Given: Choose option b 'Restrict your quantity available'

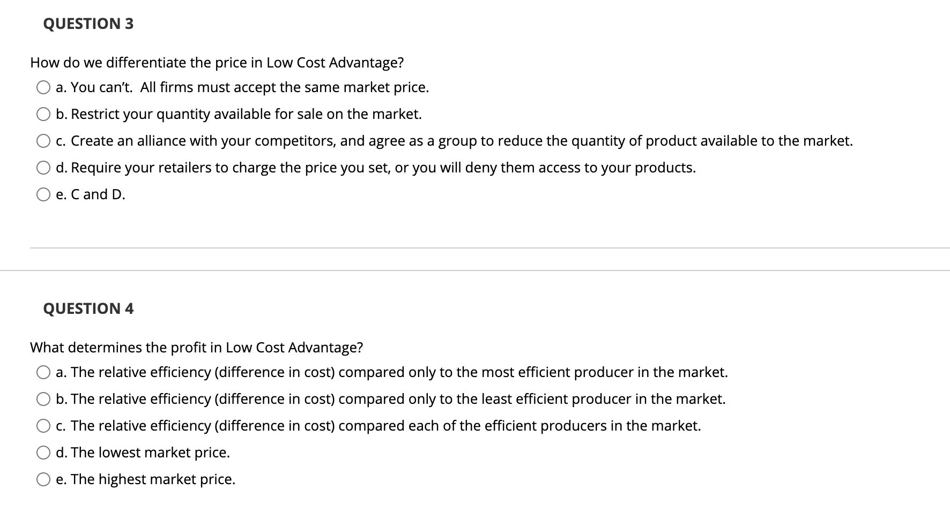Looking at the screenshot, I should 44,114.
